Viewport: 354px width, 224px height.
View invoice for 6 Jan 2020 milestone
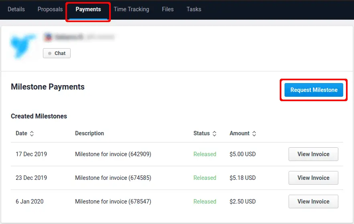pos(313,202)
